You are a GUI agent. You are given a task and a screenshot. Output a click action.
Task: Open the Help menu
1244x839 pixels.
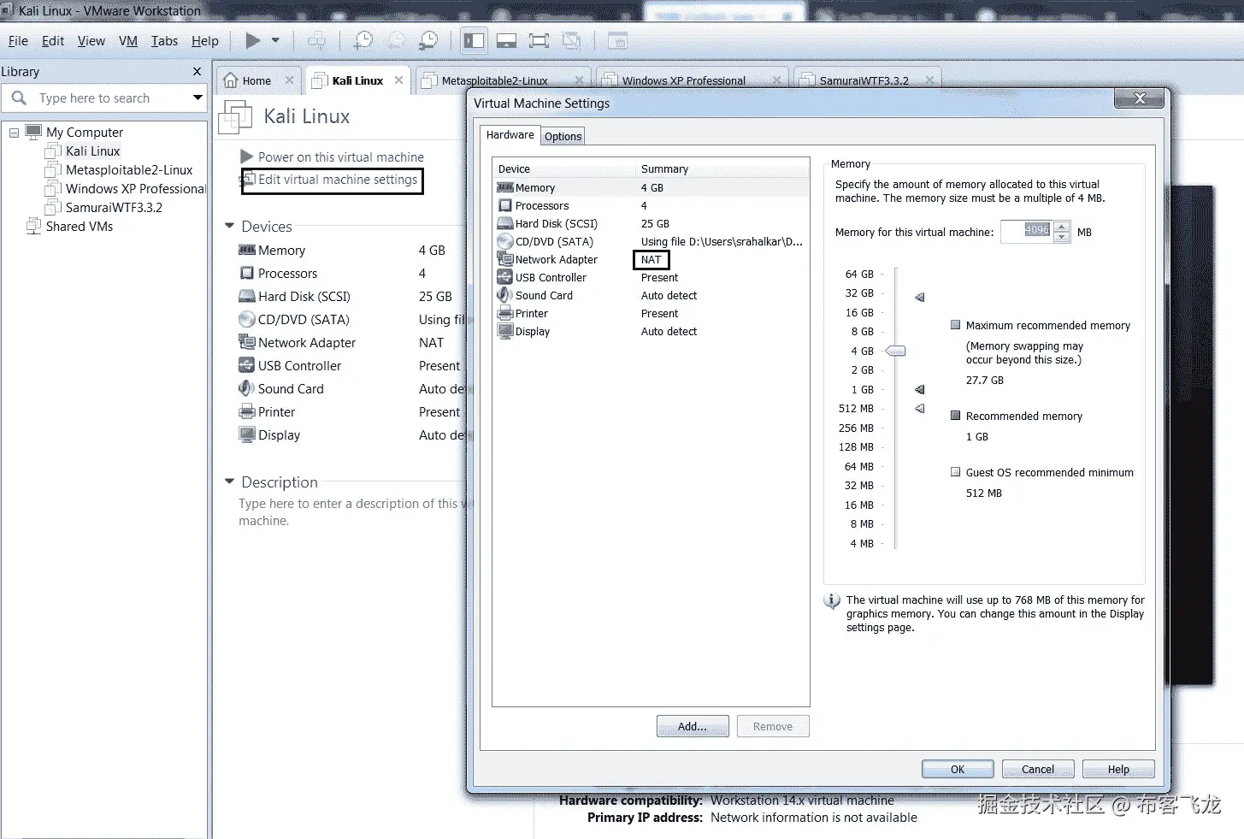[x=205, y=40]
